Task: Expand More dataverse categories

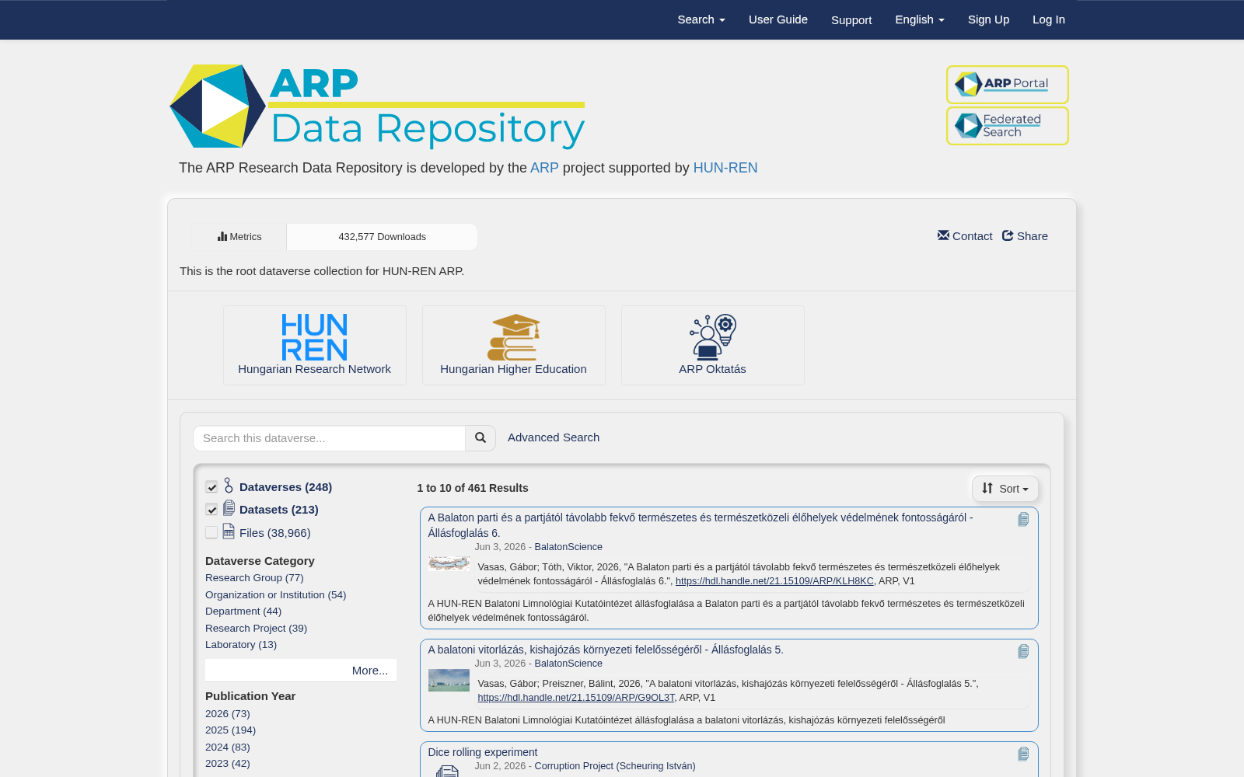Action: pyautogui.click(x=301, y=671)
